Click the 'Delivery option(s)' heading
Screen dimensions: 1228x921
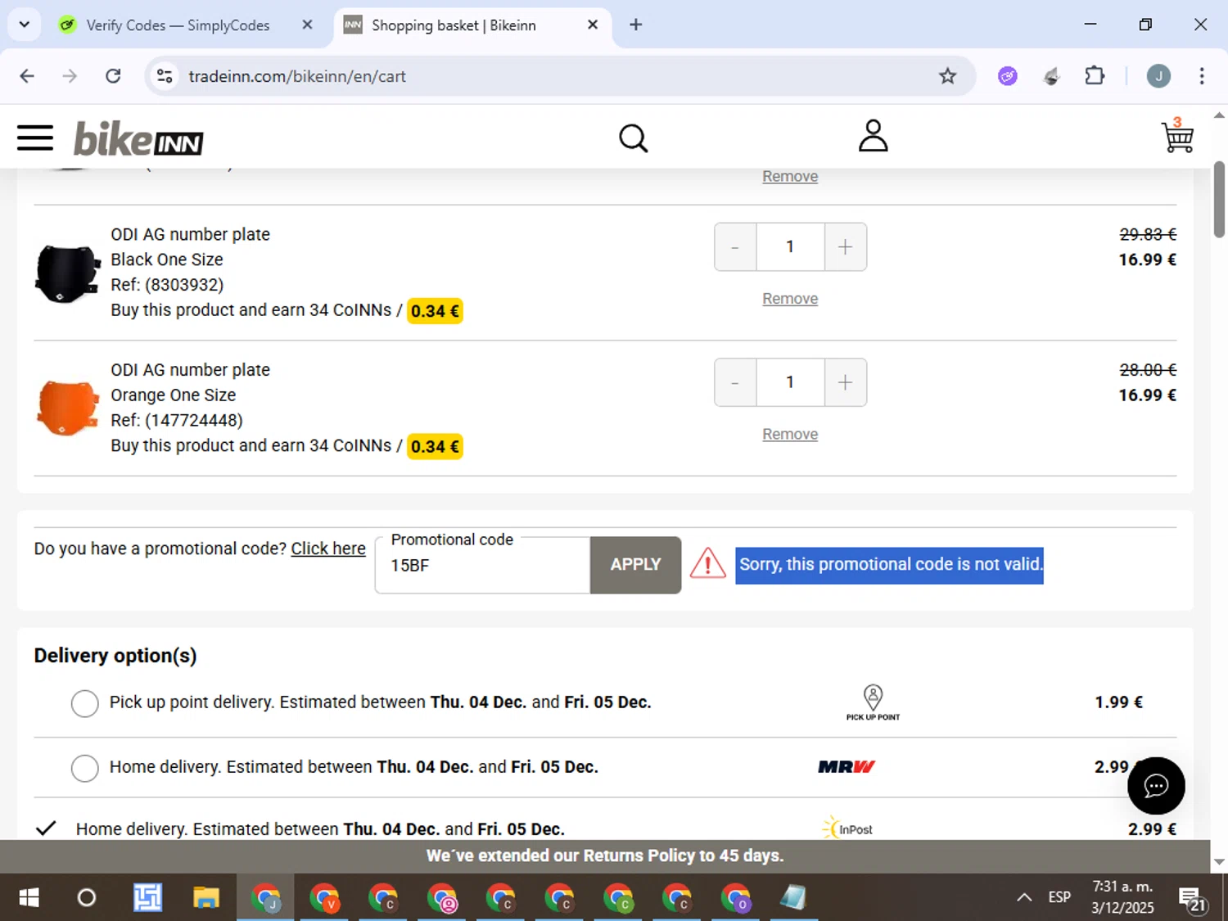point(115,656)
